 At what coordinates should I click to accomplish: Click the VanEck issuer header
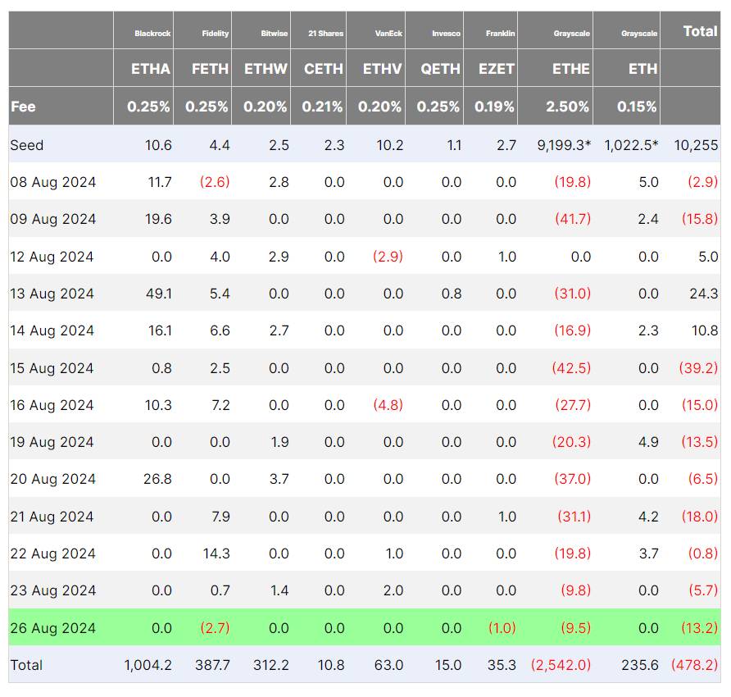[x=388, y=34]
